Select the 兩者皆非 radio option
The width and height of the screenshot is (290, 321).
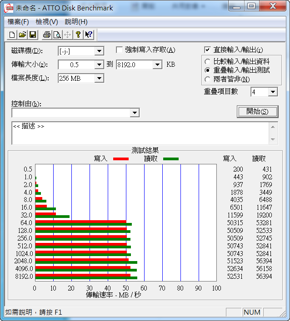(207, 79)
